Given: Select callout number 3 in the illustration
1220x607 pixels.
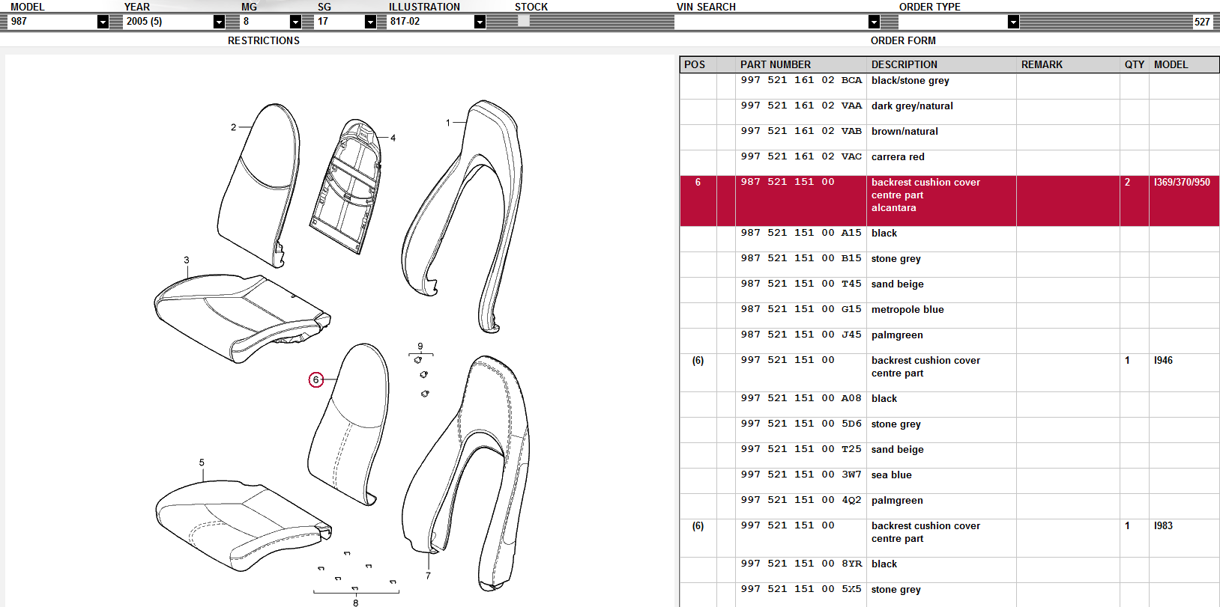Looking at the screenshot, I should (x=187, y=260).
